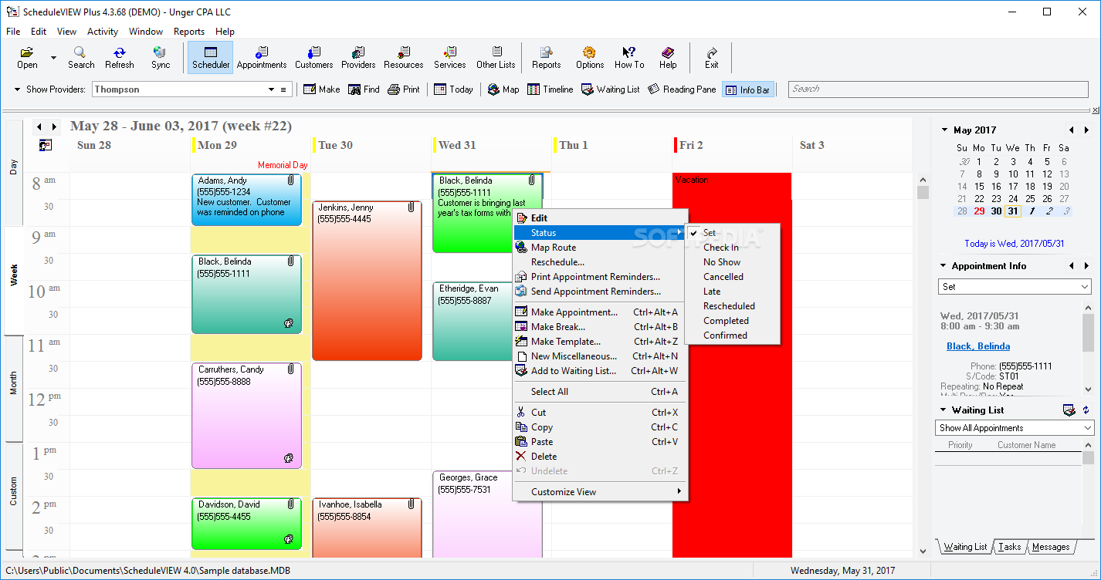Open the Reports toolbar icon
This screenshot has width=1101, height=580.
547,58
